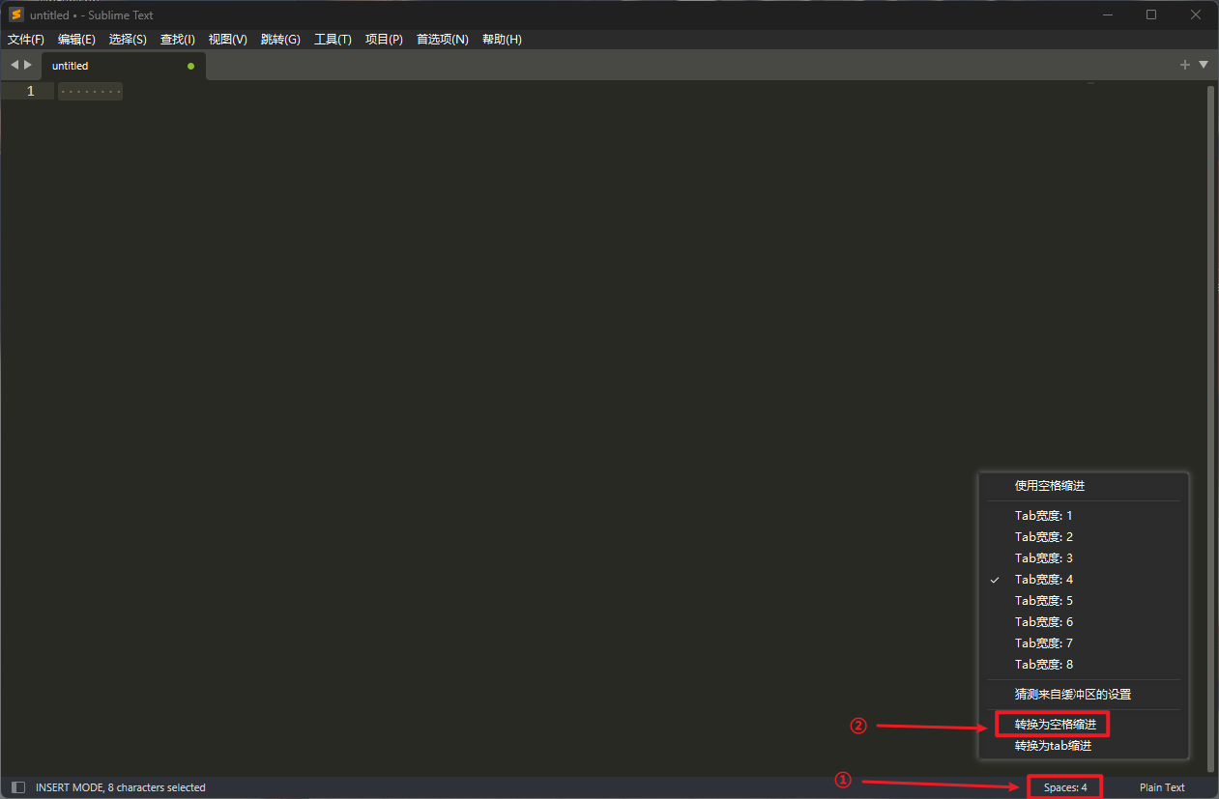Close the Sublime Text window
Screen dimensions: 1219x799
point(1196,14)
